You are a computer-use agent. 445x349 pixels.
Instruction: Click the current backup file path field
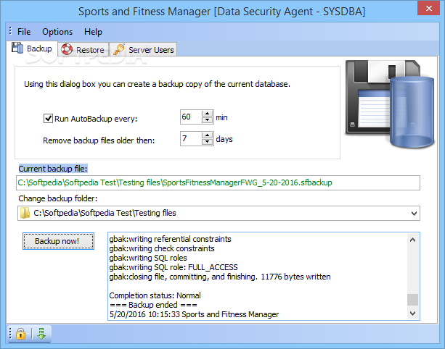[218, 183]
